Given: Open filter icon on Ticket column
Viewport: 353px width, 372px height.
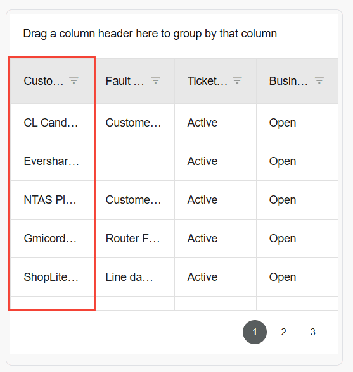Looking at the screenshot, I should pos(237,81).
